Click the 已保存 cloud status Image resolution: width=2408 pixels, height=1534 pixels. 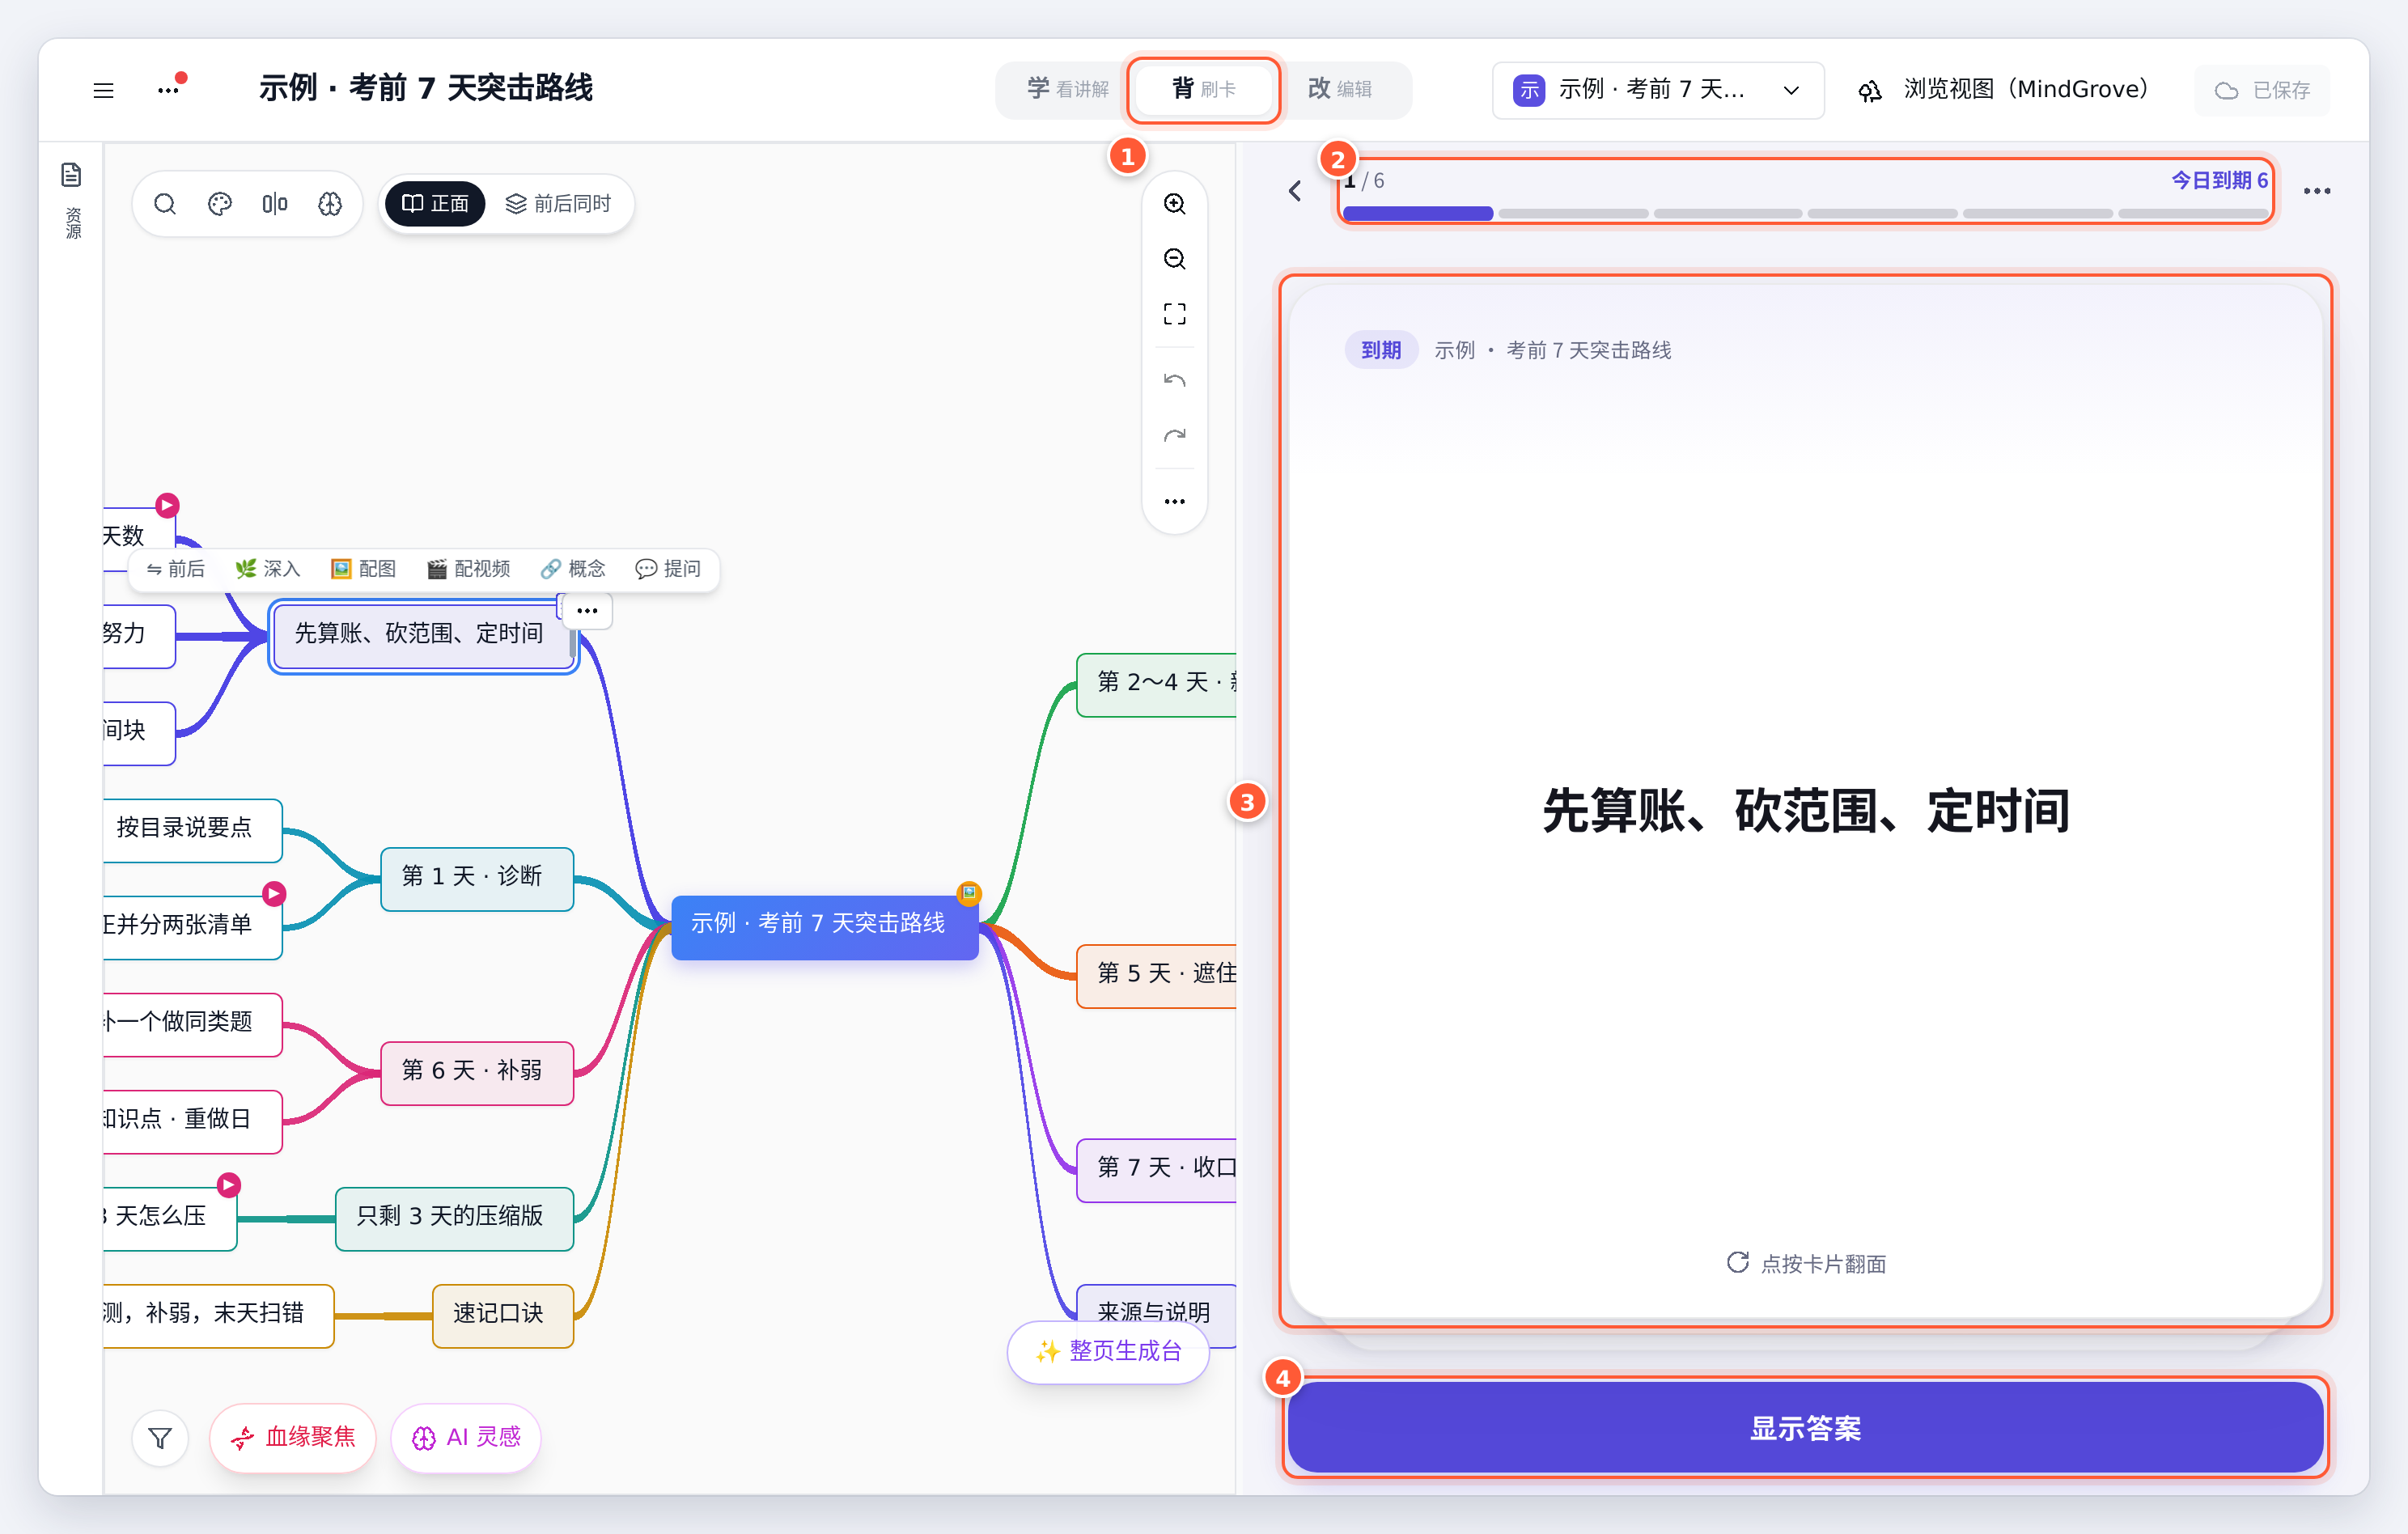tap(2262, 90)
